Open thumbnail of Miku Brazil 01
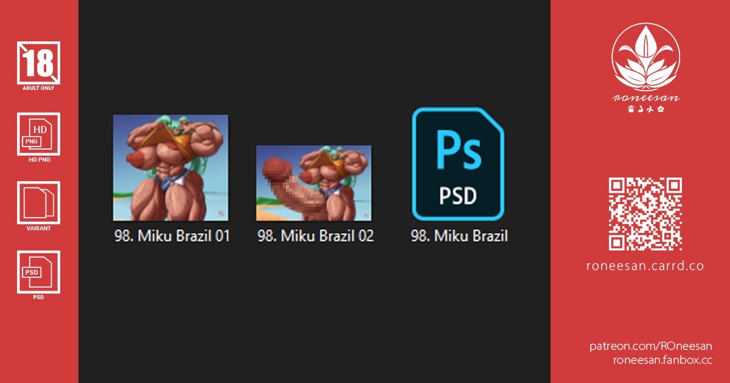 (x=171, y=168)
